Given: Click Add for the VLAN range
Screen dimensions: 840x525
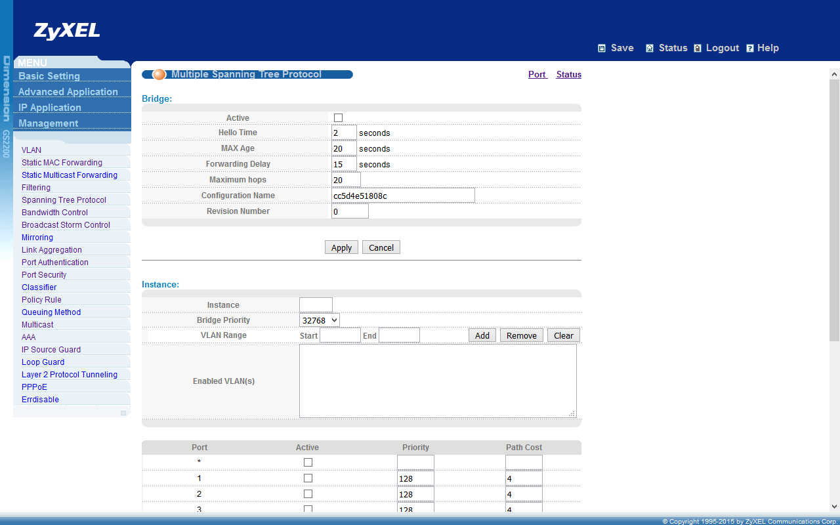Looking at the screenshot, I should click(482, 335).
